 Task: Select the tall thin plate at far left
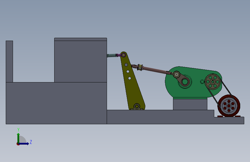pos(10,62)
